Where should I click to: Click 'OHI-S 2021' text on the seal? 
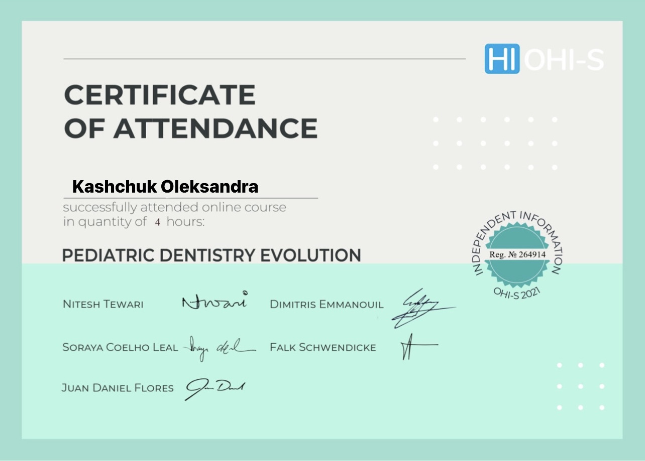[x=517, y=292]
